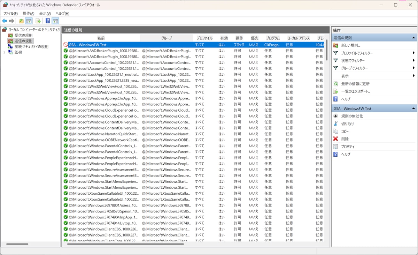Select 送信の規則 in the tree
Image resolution: width=418 pixels, height=255 pixels.
(23, 41)
